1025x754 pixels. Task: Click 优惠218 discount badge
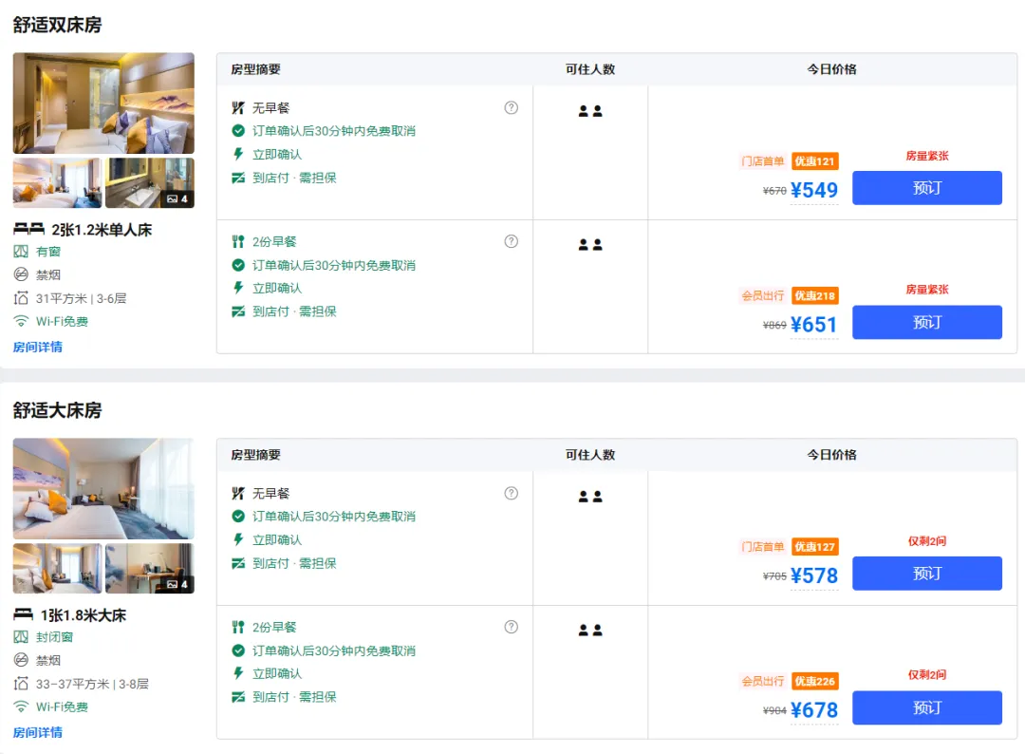[814, 295]
